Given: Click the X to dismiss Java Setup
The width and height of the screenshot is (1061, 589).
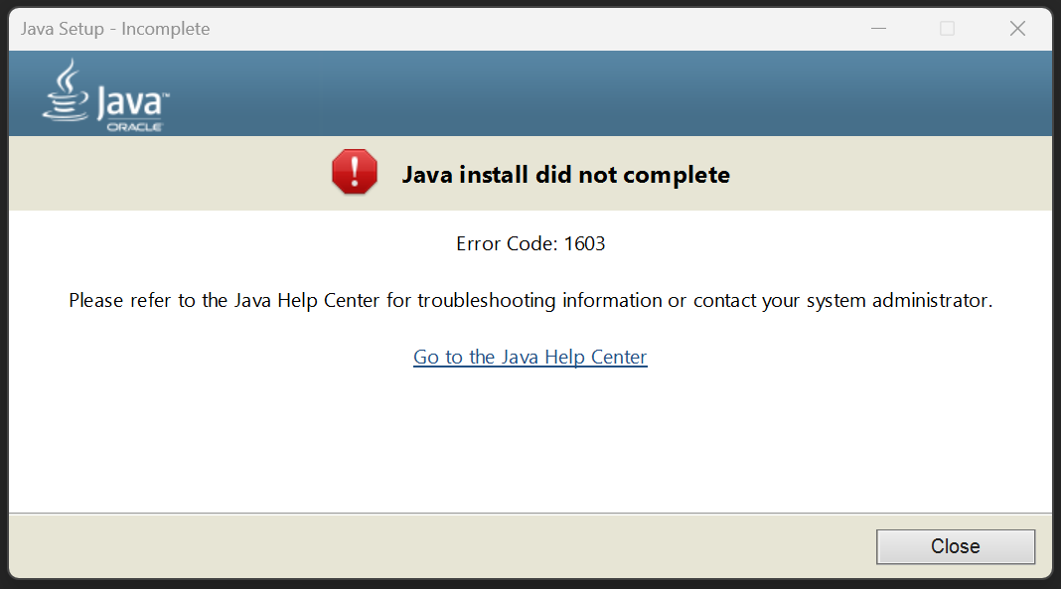Looking at the screenshot, I should tap(1017, 28).
